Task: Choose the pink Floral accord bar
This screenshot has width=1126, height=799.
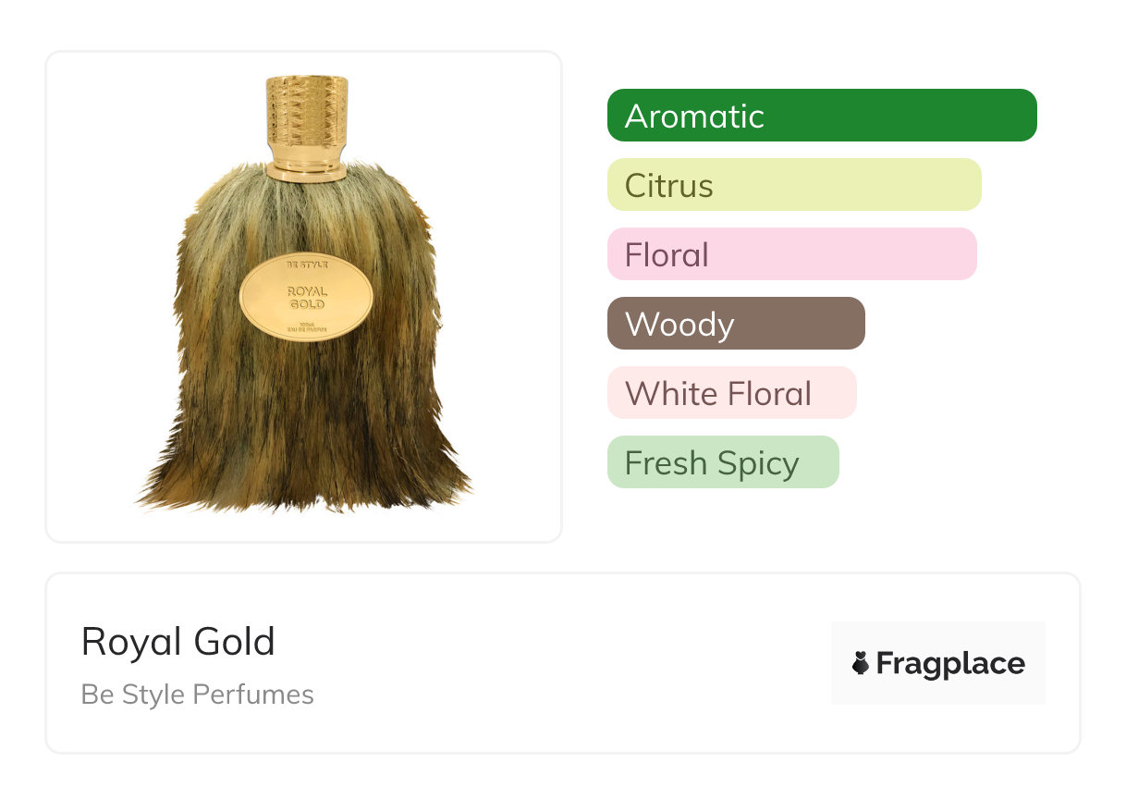Action: point(791,254)
